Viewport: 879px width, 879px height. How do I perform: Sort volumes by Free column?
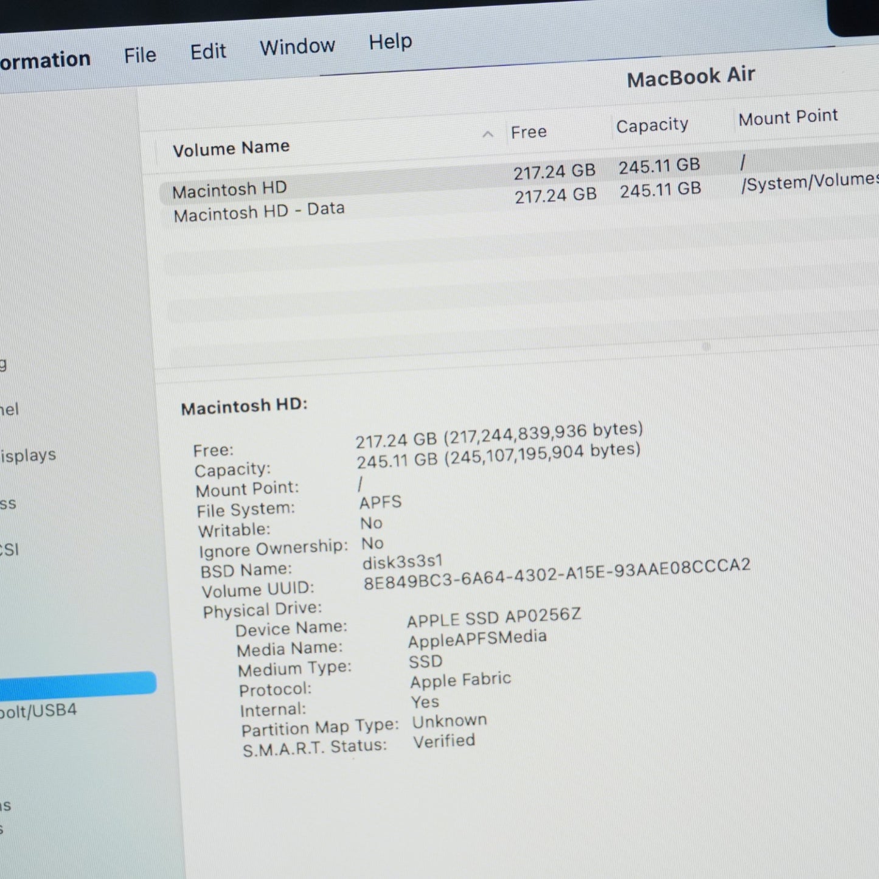pyautogui.click(x=529, y=132)
